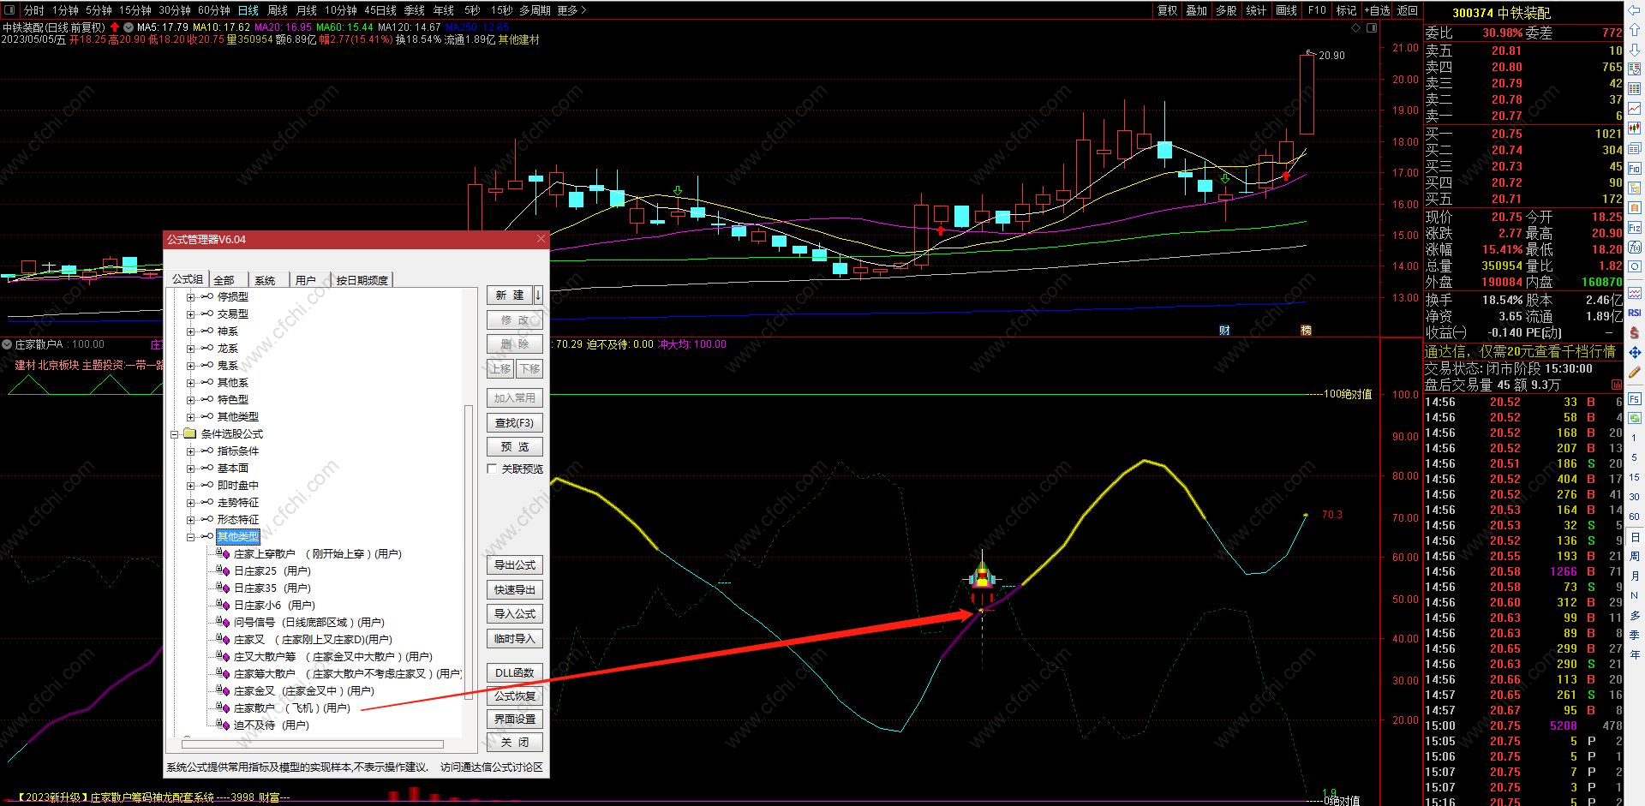The height and width of the screenshot is (806, 1645).
Task: Click the candlestick chart icon in sidebar
Action: pos(1635,128)
